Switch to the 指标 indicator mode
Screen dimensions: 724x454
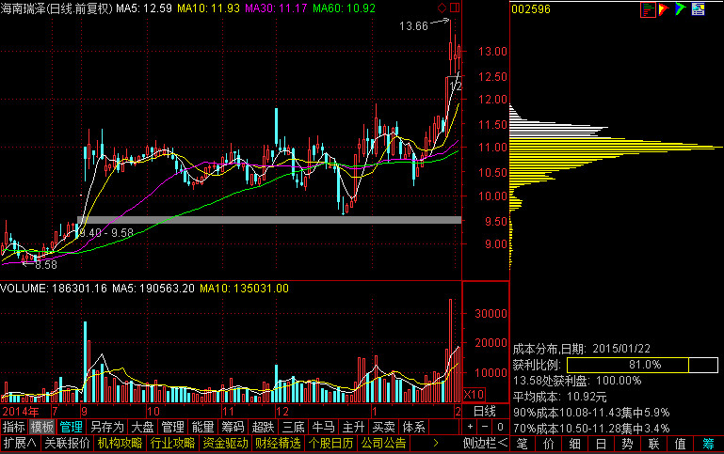14,427
